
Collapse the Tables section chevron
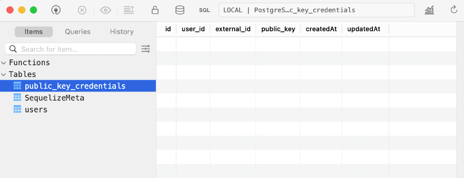[4, 74]
